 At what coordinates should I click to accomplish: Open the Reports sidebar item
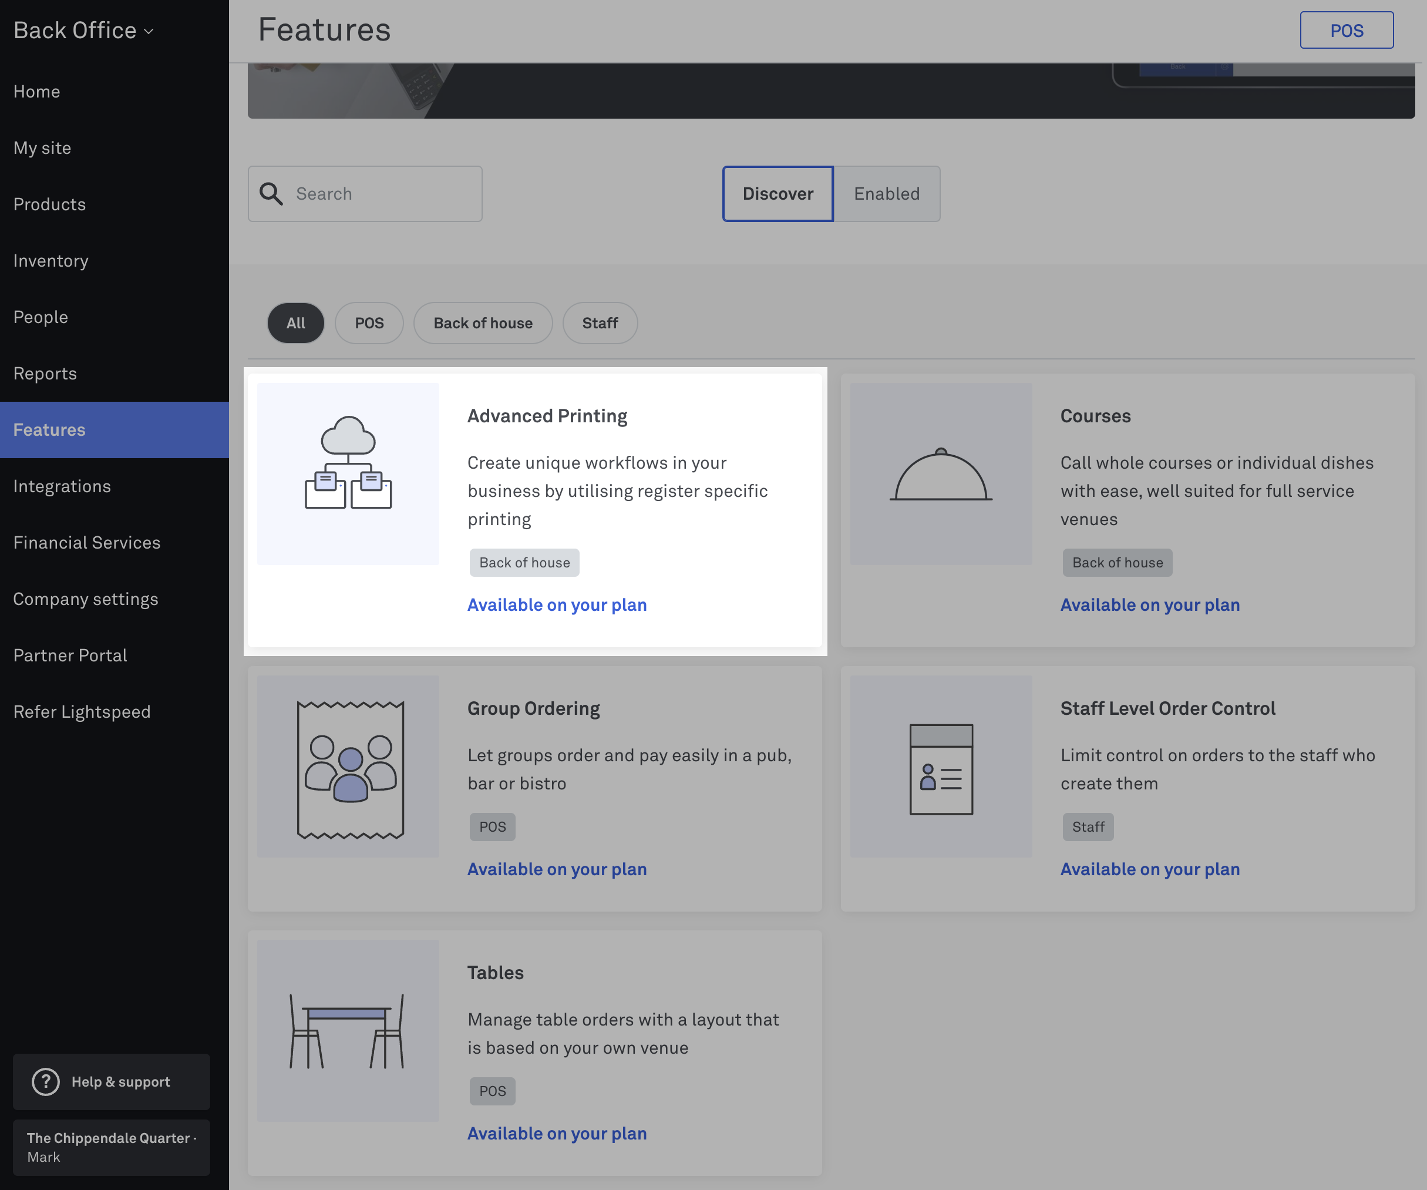[45, 373]
